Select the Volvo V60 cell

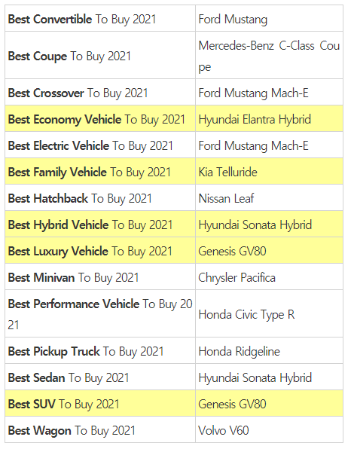click(269, 429)
